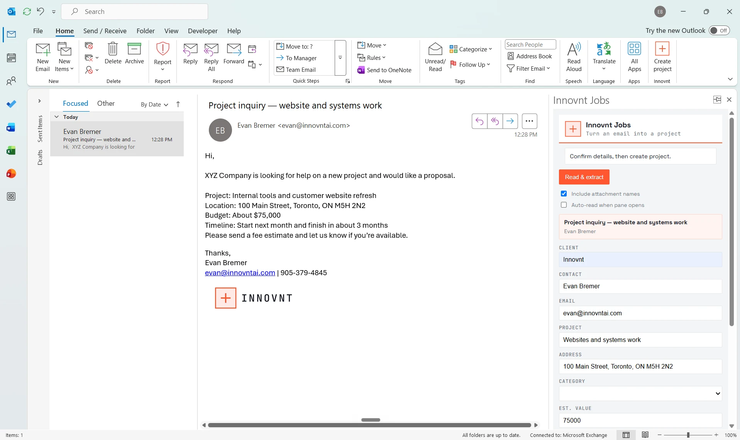
Task: Open more actions ellipsis in message header
Action: [529, 121]
